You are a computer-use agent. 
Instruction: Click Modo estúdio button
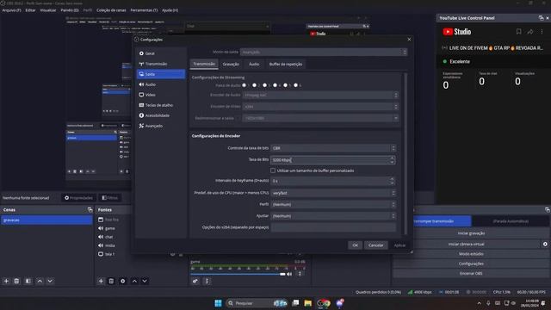pos(471,254)
